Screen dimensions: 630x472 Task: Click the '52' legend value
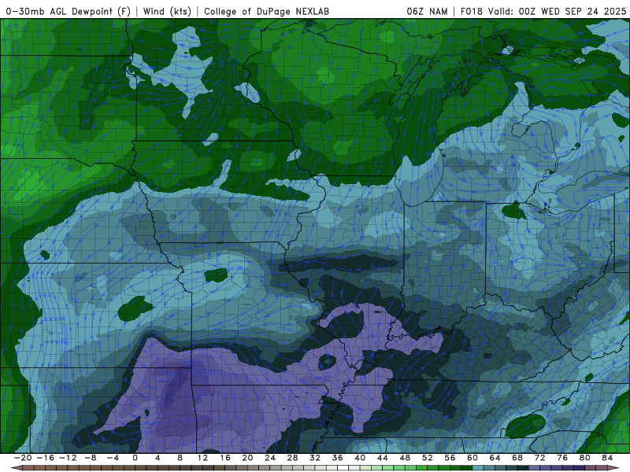click(x=428, y=458)
